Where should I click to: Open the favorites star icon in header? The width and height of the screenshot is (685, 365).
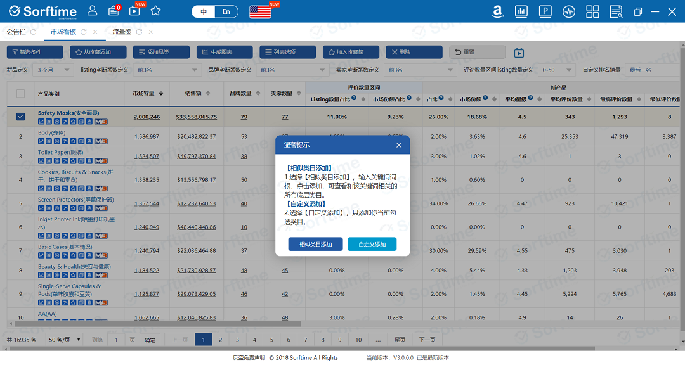tap(155, 11)
